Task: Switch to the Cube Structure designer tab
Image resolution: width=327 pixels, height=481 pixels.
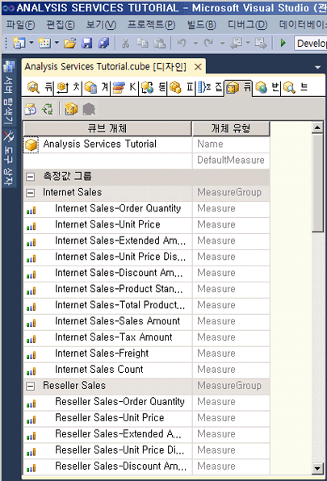Action: pos(40,87)
